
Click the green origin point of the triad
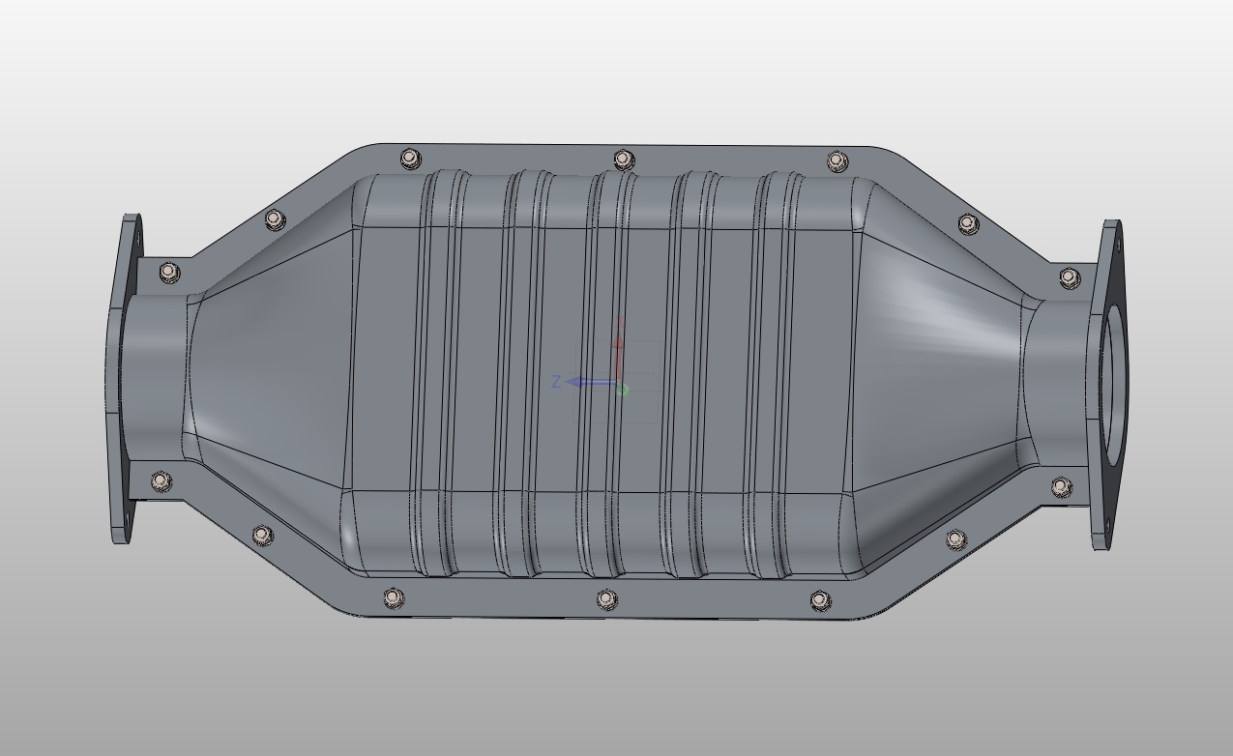tap(622, 390)
